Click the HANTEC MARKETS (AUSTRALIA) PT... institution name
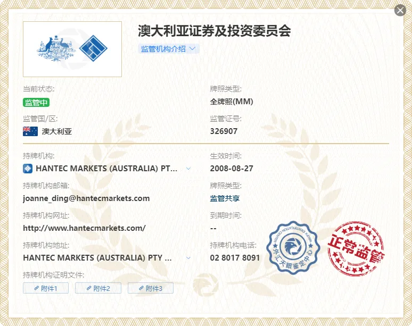This screenshot has width=412, height=326. (x=106, y=169)
